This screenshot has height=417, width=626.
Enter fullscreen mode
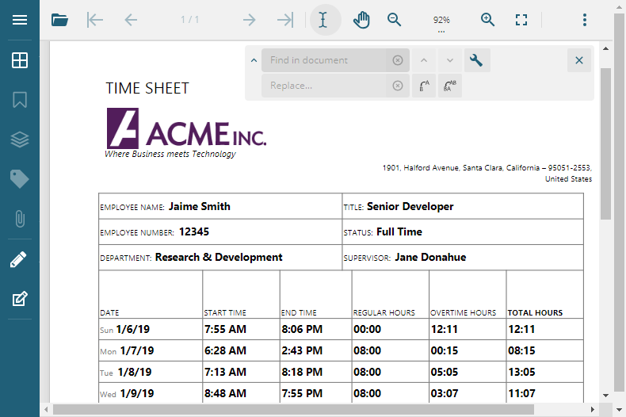coord(521,20)
